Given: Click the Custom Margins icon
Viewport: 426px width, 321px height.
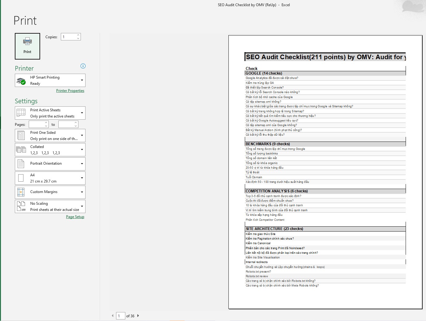Looking at the screenshot, I should pos(21,192).
